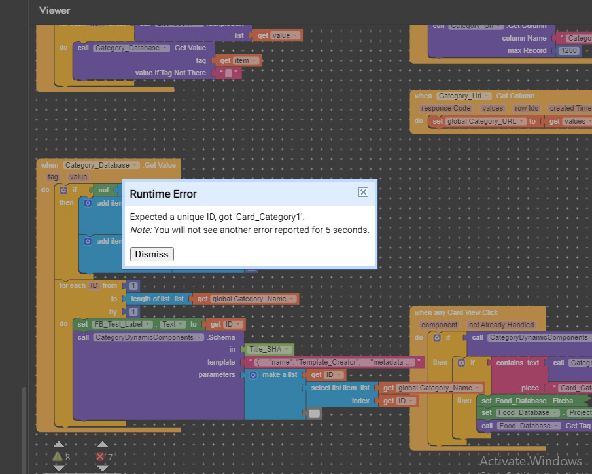Image resolution: width=592 pixels, height=474 pixels.
Task: Open 'get item' variable dropdown
Action: [x=254, y=60]
